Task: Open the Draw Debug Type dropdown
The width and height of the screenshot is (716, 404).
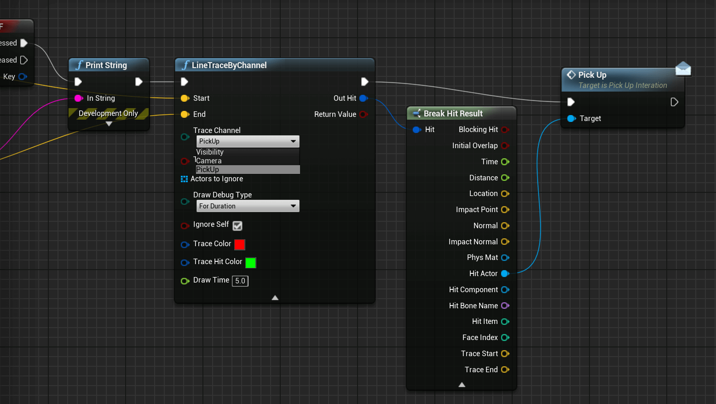Action: 248,206
